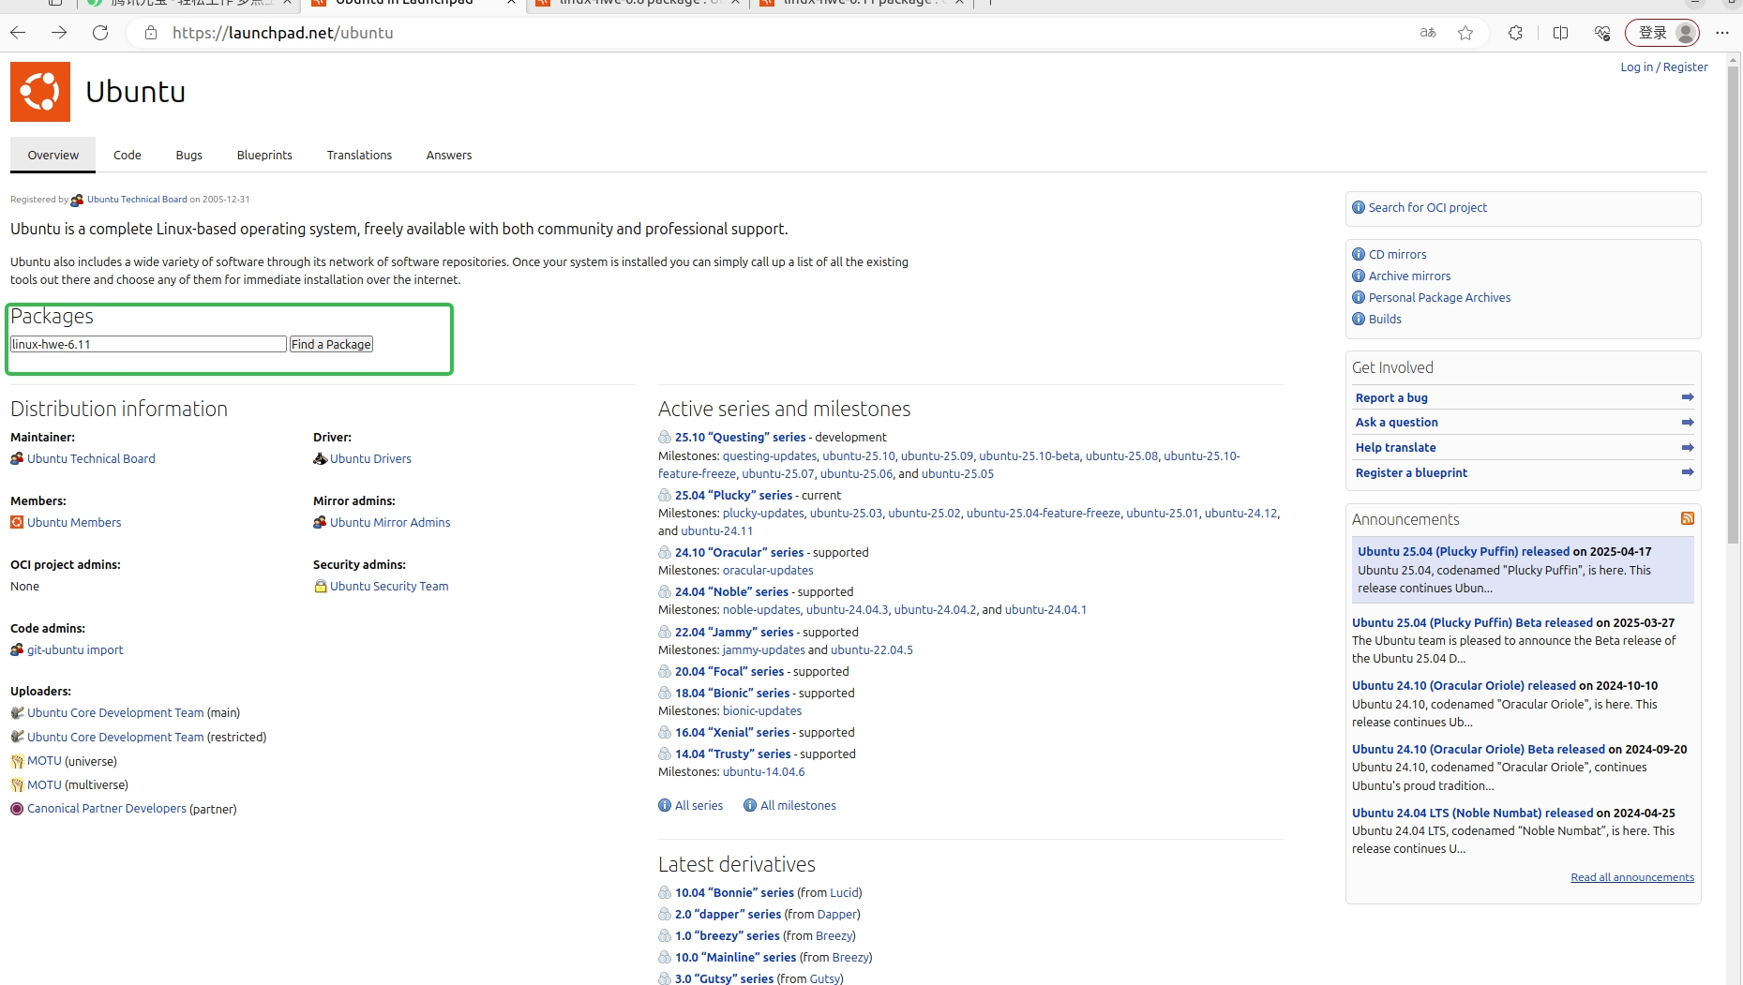
Task: Toggle split screen icon in toolbar
Action: [x=1560, y=33]
